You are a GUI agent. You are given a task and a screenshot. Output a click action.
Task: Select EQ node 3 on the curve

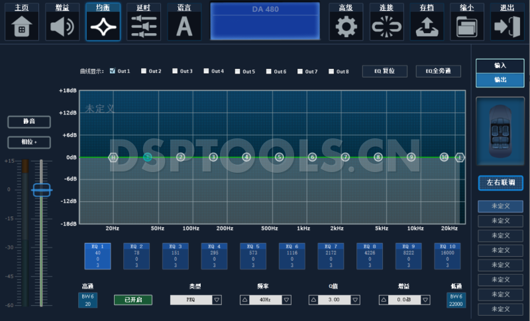[x=213, y=157]
